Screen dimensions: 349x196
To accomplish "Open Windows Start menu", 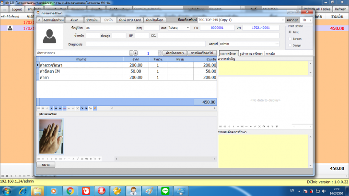I will [7, 191].
